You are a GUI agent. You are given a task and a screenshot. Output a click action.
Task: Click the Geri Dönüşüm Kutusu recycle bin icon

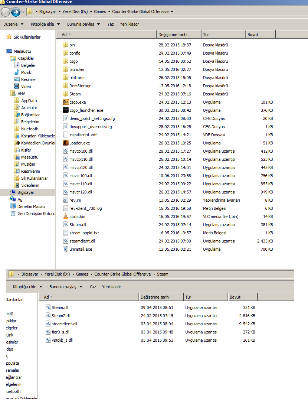click(13, 214)
